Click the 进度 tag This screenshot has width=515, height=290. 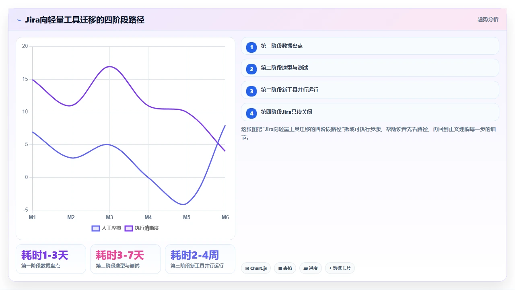click(x=311, y=268)
